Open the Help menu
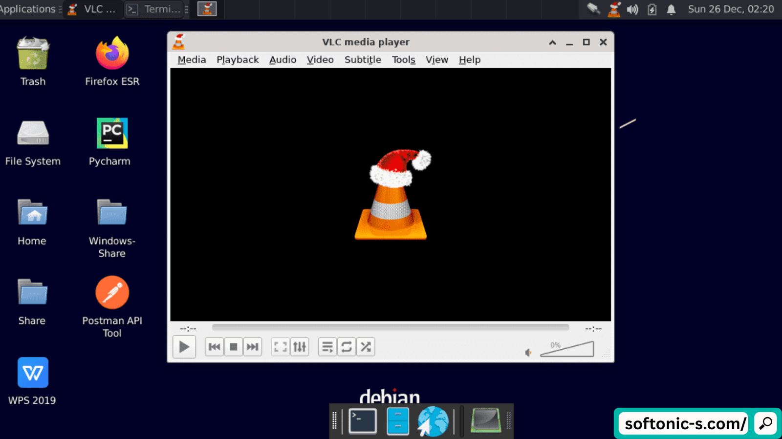The width and height of the screenshot is (782, 439). point(470,60)
